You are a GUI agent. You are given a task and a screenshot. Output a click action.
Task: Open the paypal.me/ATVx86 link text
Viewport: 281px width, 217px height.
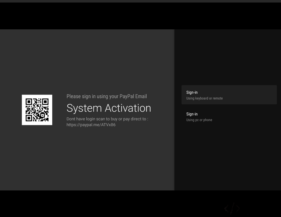coord(91,125)
